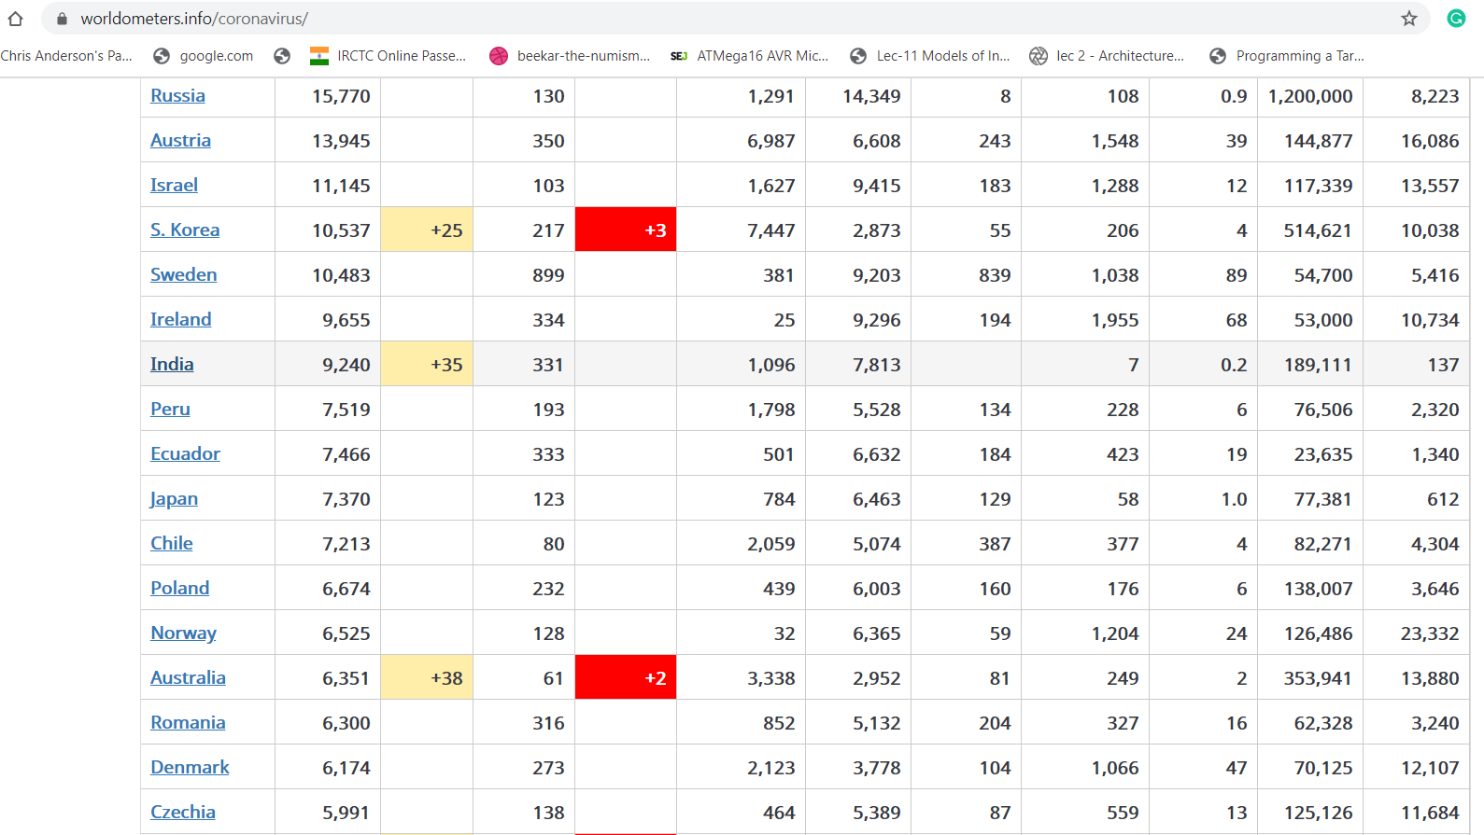Click the Lec-11 Models bookmark globe icon
This screenshot has height=835, width=1484.
858,56
